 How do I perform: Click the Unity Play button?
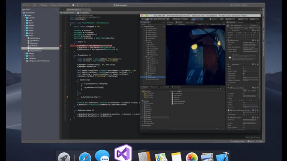tap(193, 19)
